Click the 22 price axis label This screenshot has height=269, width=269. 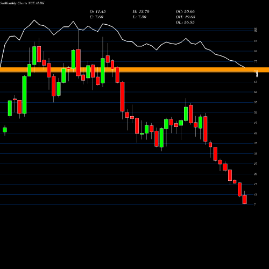256,174
